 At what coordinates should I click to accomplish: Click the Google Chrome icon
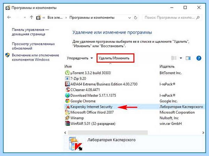point(67,101)
